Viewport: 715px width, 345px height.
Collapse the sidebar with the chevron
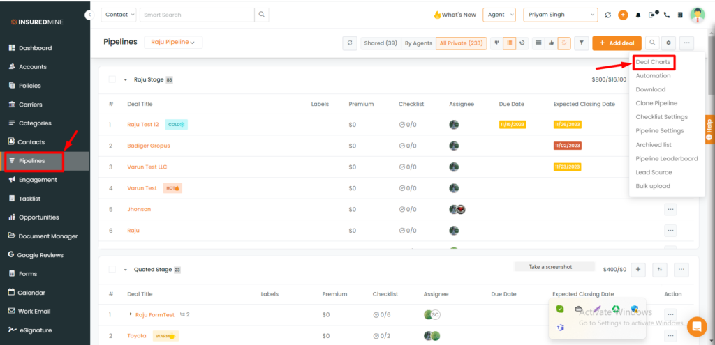tap(89, 15)
